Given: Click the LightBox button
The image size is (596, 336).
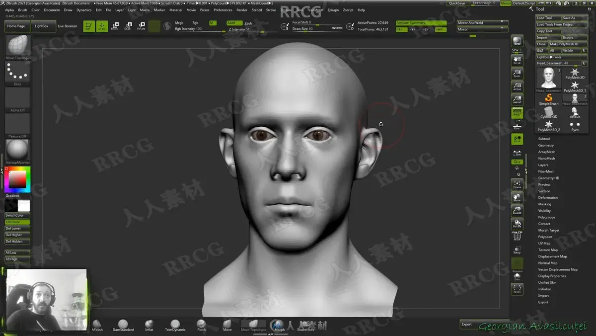Looking at the screenshot, I should (x=43, y=26).
